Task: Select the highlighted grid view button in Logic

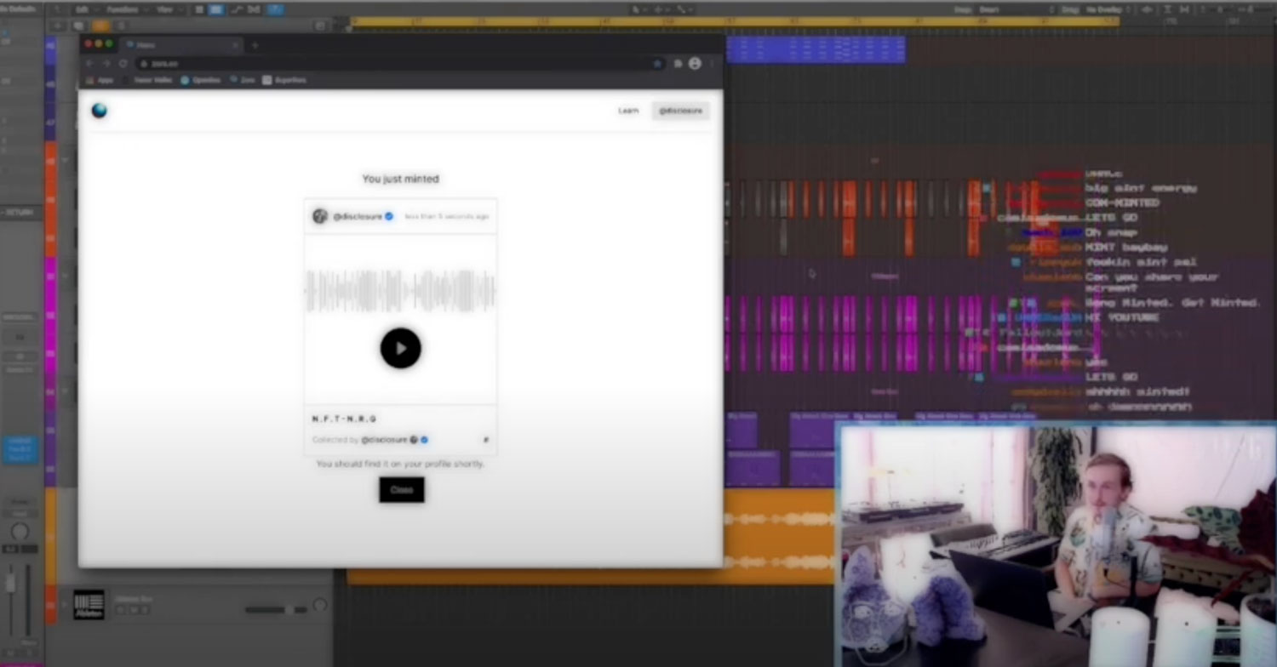Action: click(x=216, y=9)
